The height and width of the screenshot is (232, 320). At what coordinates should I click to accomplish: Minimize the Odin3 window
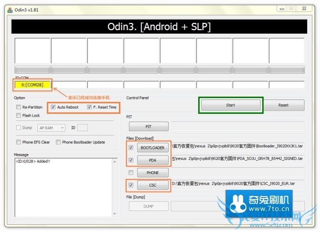[282, 9]
